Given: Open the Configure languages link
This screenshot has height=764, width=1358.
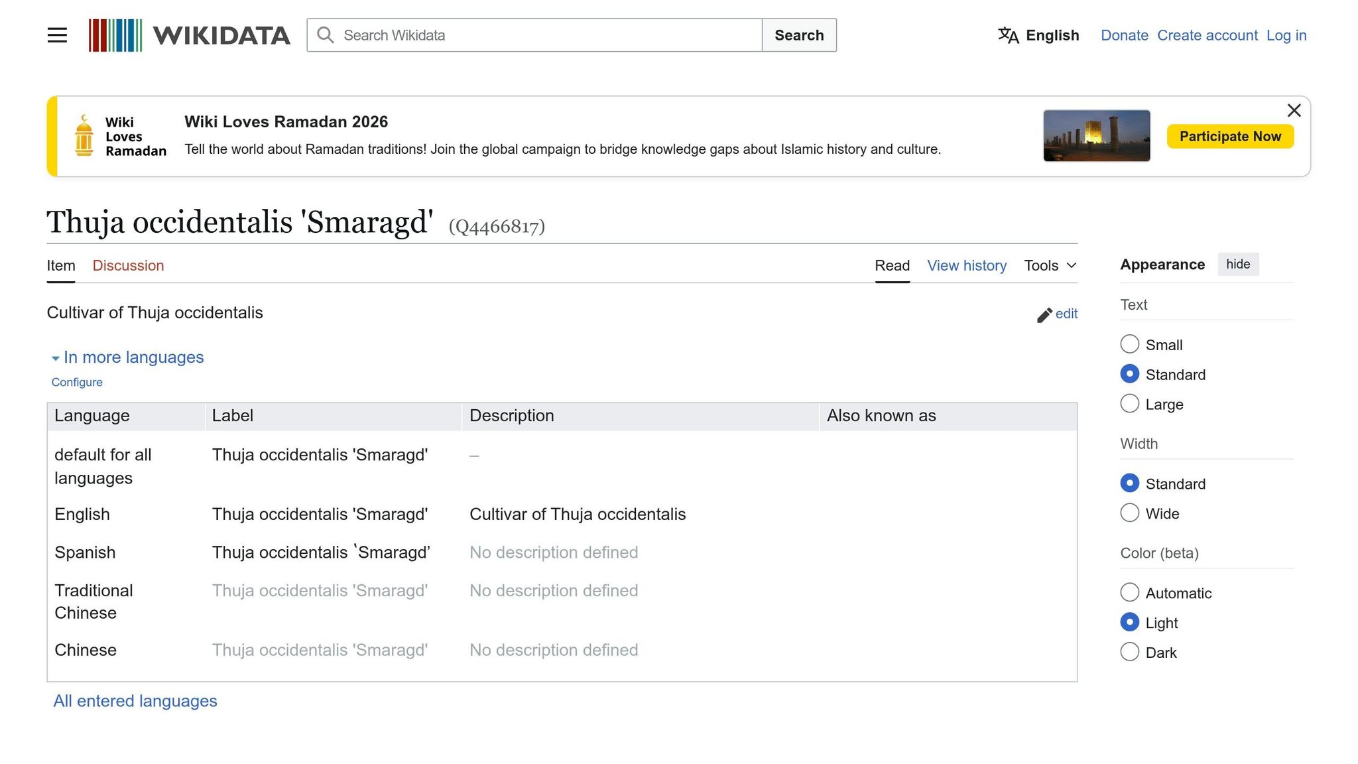Looking at the screenshot, I should coord(77,383).
